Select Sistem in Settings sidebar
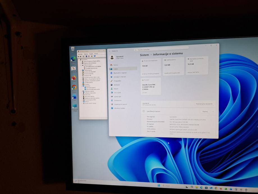The height and width of the screenshot is (194, 258). pyautogui.click(x=123, y=69)
